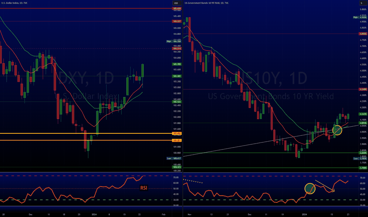Select the 70.00 overbought level on DXY RSI scale
The width and height of the screenshot is (368, 217).
pyautogui.click(x=176, y=178)
